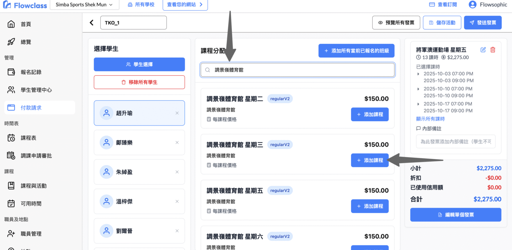The image size is (512, 250).
Task: Click the 內部備註 internal note input
Action: (455, 142)
